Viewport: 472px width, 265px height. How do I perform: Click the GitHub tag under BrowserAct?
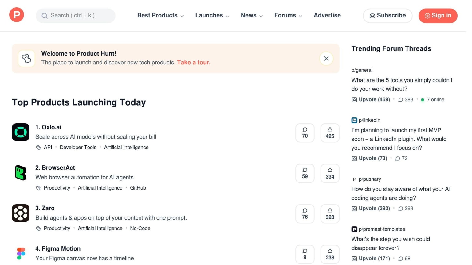[x=138, y=188]
